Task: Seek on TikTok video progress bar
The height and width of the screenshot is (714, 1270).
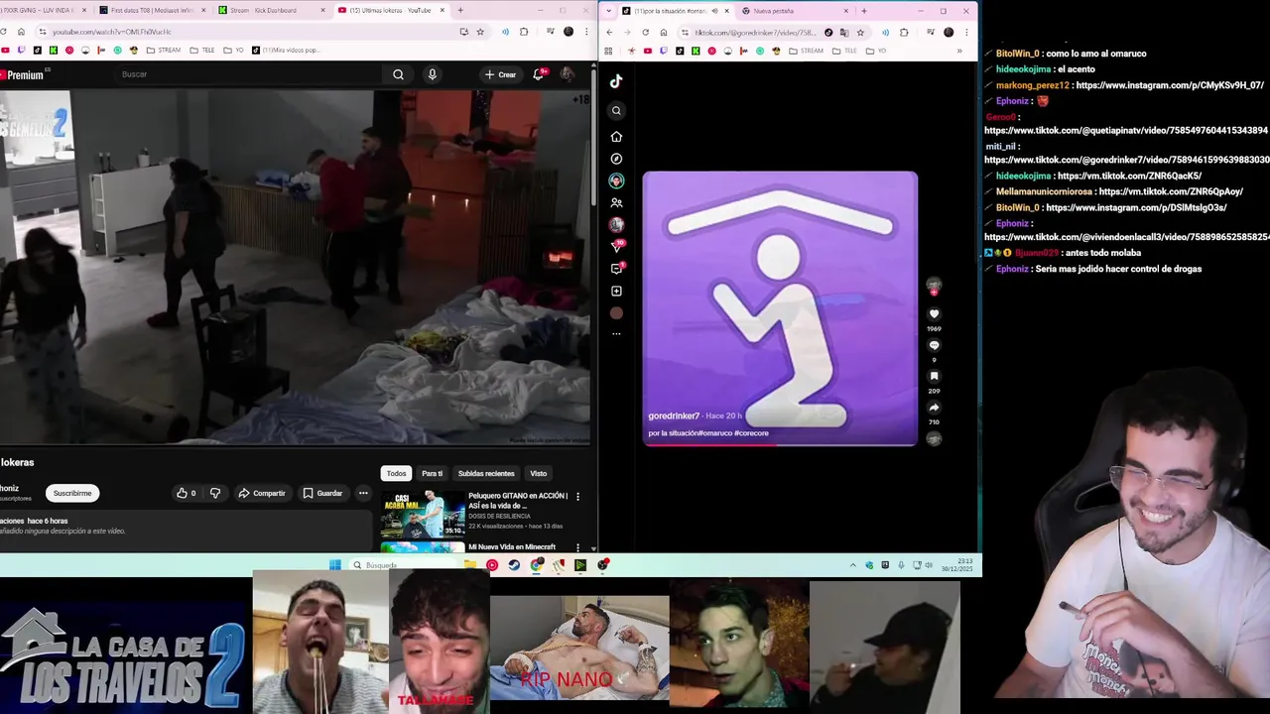Action: coord(780,444)
